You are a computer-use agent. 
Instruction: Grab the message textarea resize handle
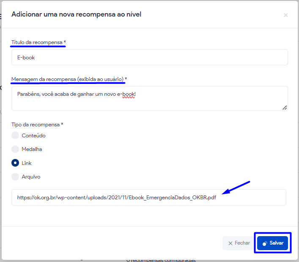[x=285, y=108]
